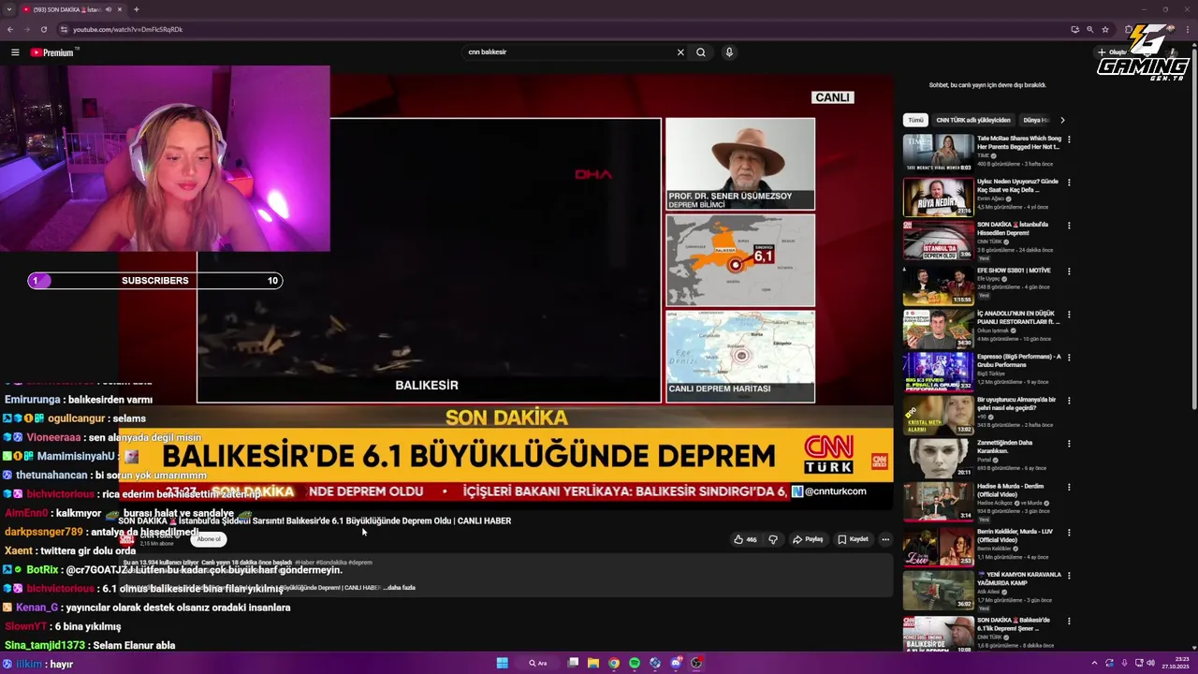Open 'Uyku: Neden Uyuyoruz?' video thumbnail
Viewport: 1198px width, 674px height.
(938, 197)
